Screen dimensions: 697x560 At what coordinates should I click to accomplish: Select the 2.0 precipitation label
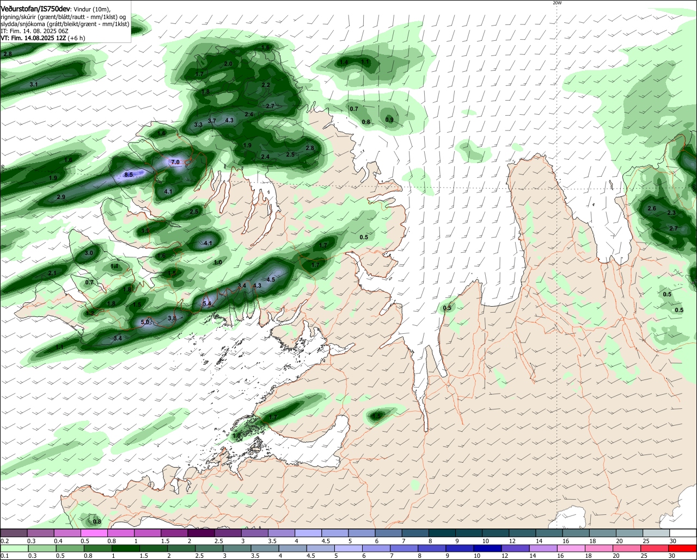pyautogui.click(x=228, y=64)
